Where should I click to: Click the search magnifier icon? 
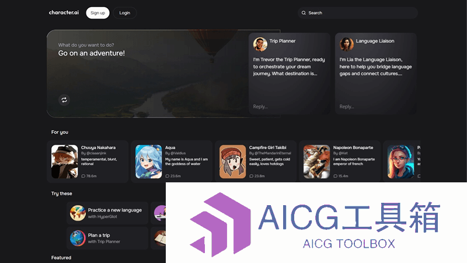pos(304,13)
